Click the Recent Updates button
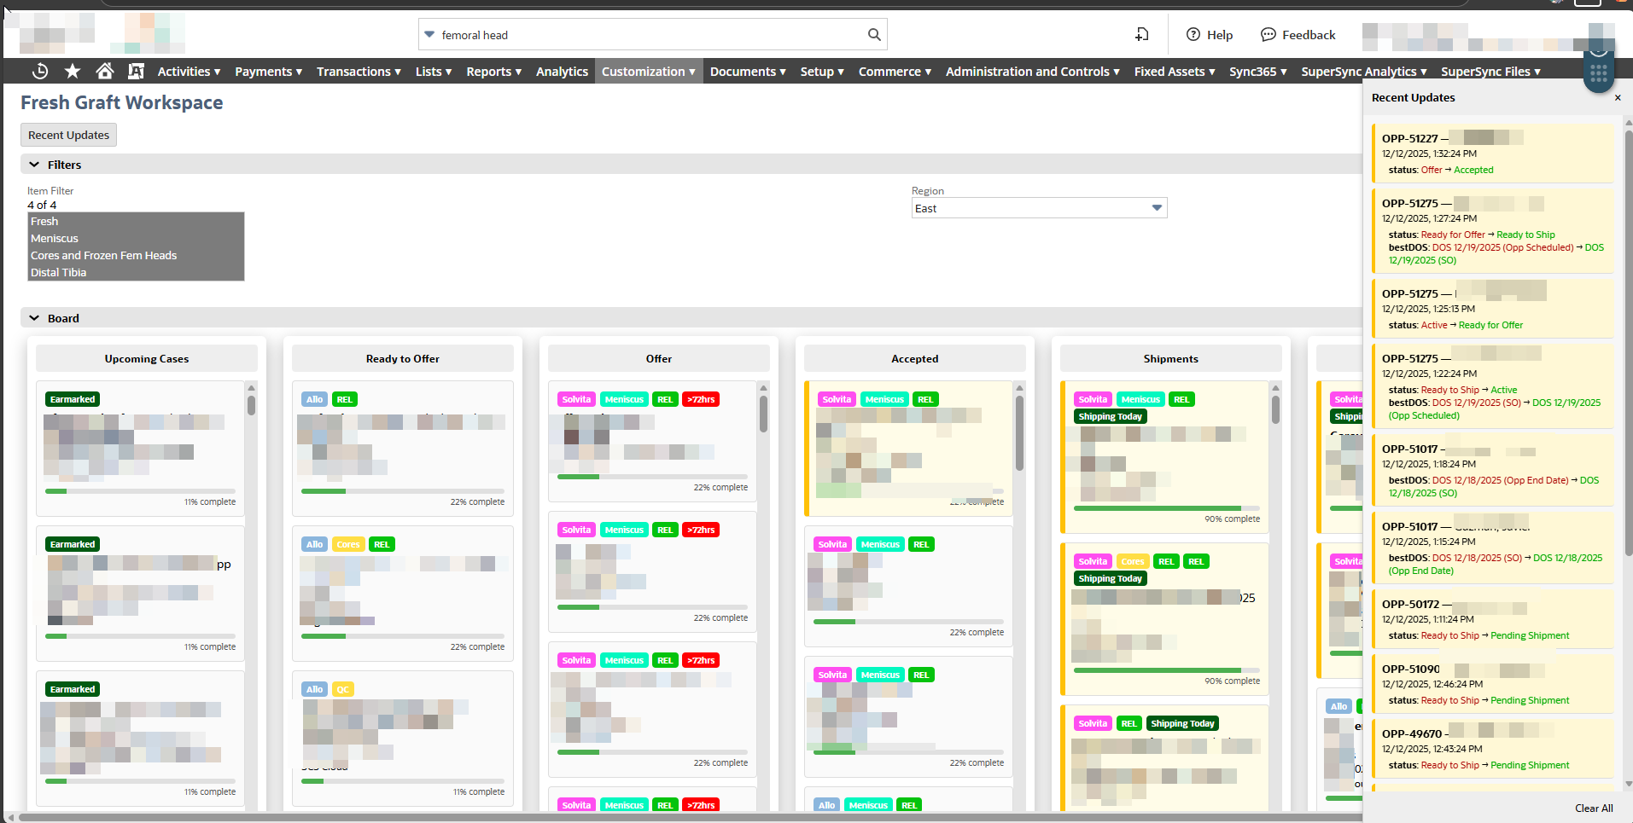 [68, 135]
